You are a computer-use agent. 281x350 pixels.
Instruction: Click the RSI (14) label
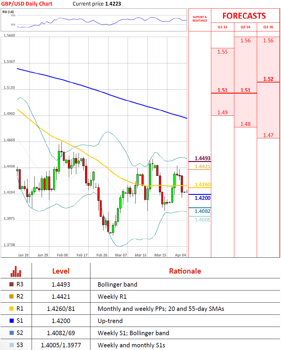coord(8,12)
